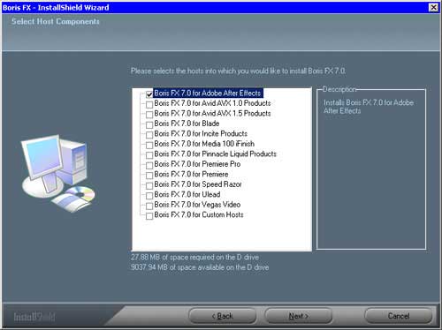Close the InstallShield Wizard window
This screenshot has height=330, width=442.
click(x=433, y=7)
